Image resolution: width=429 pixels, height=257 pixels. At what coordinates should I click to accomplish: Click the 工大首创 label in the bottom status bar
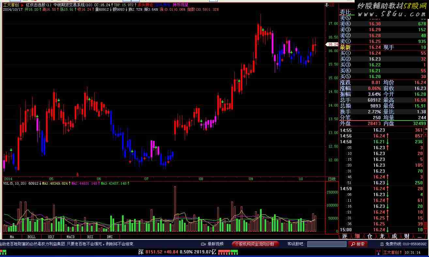point(391,252)
